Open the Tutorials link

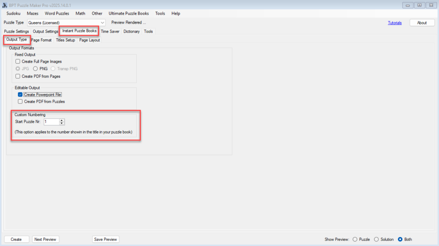pos(394,23)
